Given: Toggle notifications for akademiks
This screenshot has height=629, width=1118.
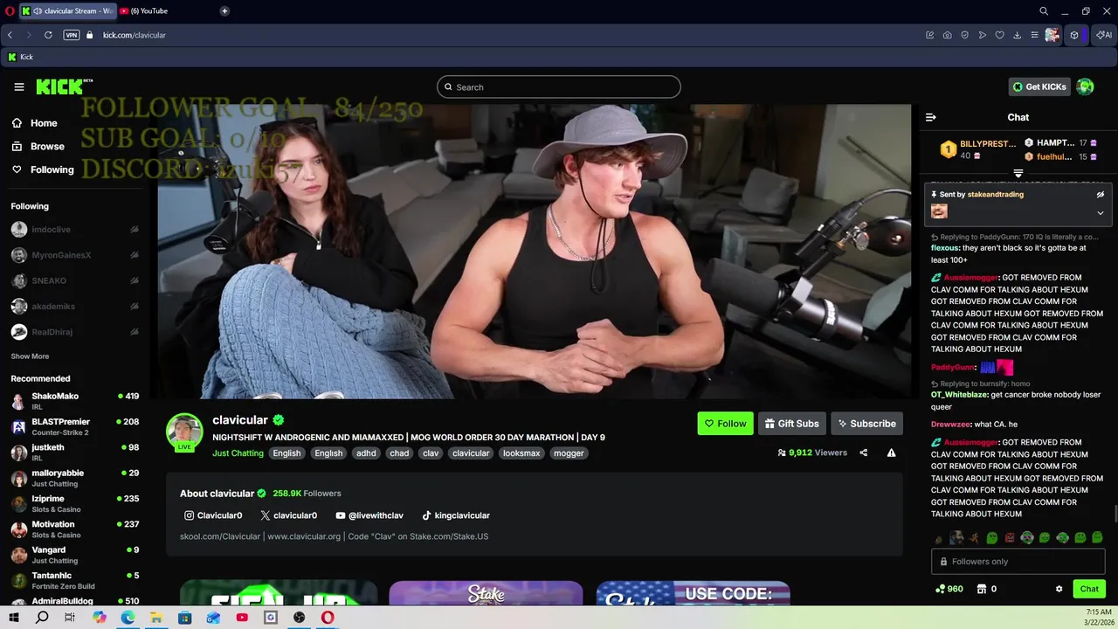Looking at the screenshot, I should point(135,307).
